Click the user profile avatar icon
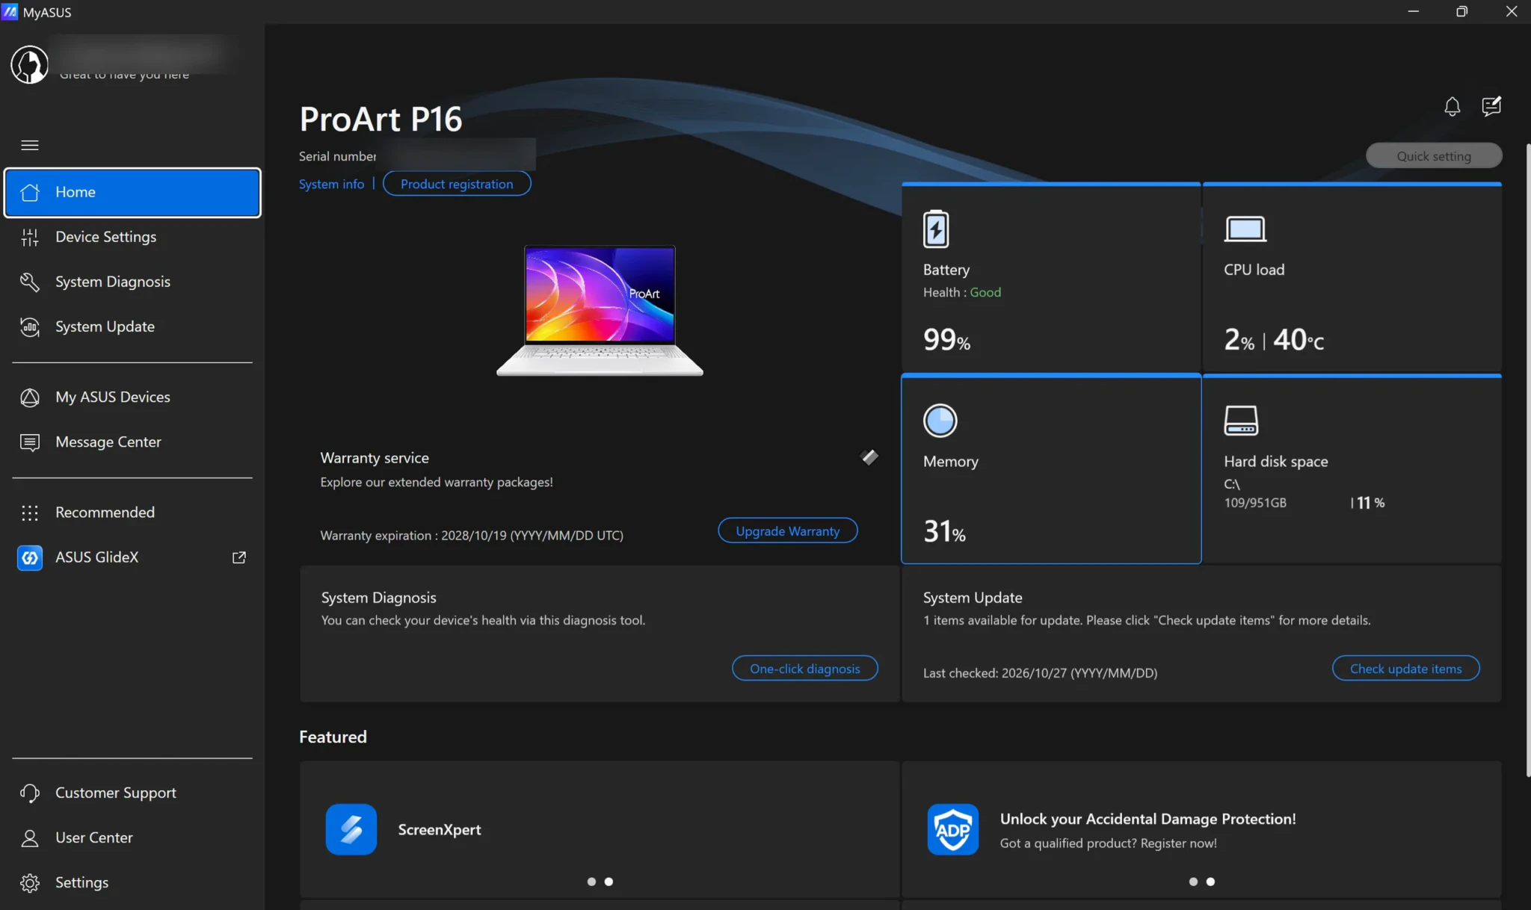Viewport: 1531px width, 910px height. [30, 64]
